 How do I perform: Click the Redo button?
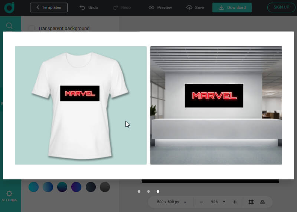tap(121, 7)
